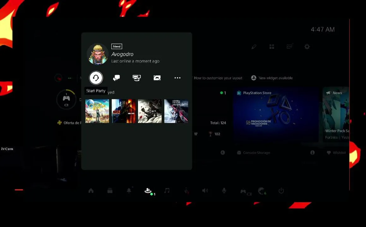366x227 pixels.
Task: Open Switcher icon in control center bar
Action: pyautogui.click(x=110, y=191)
